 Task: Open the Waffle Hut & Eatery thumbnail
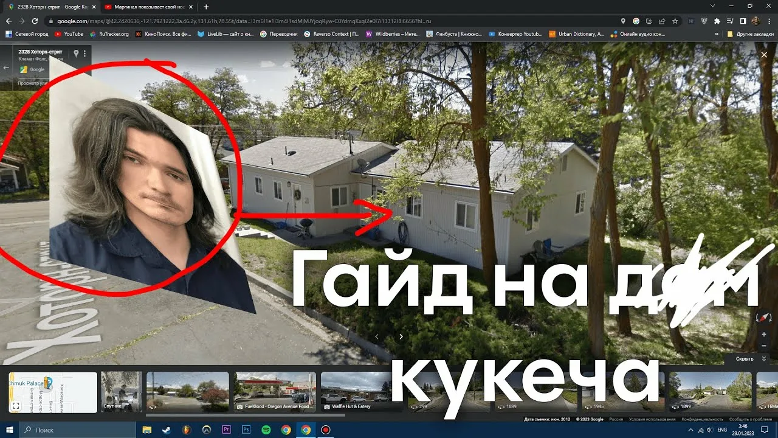[362, 391]
